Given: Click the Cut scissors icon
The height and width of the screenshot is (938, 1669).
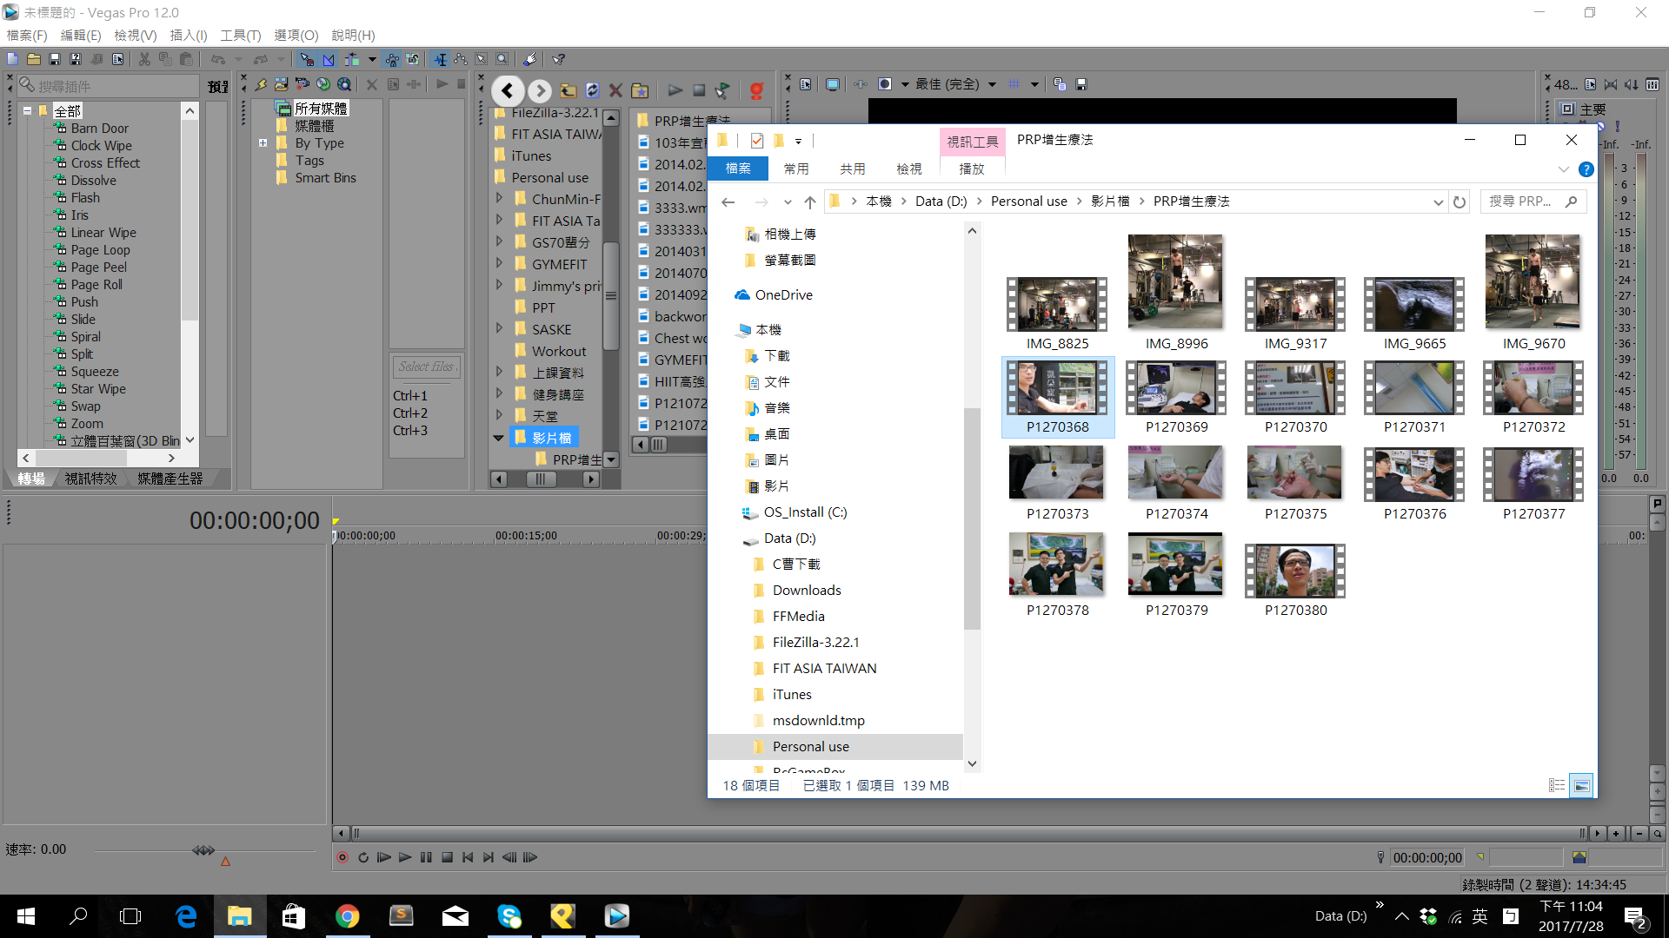Looking at the screenshot, I should tap(144, 59).
